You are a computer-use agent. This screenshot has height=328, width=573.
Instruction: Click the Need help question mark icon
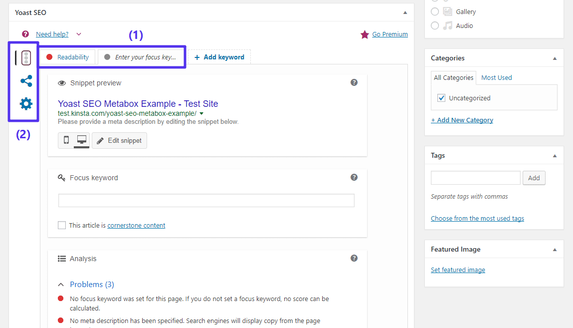pyautogui.click(x=25, y=34)
